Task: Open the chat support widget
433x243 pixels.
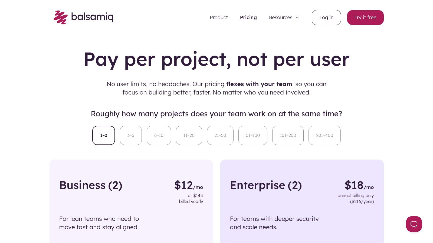Action: point(414,224)
